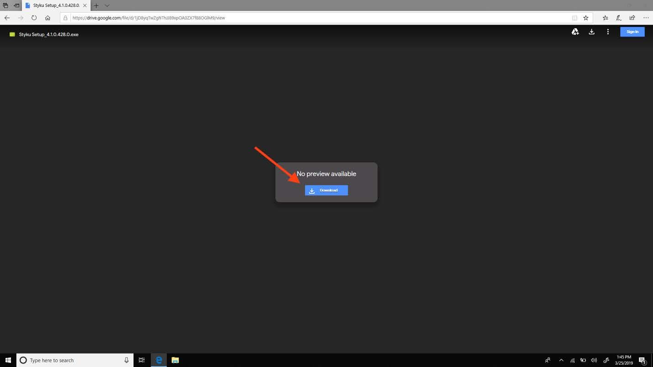Screen dimensions: 653x367
Task: Click the download icon in Drive header
Action: click(x=591, y=32)
